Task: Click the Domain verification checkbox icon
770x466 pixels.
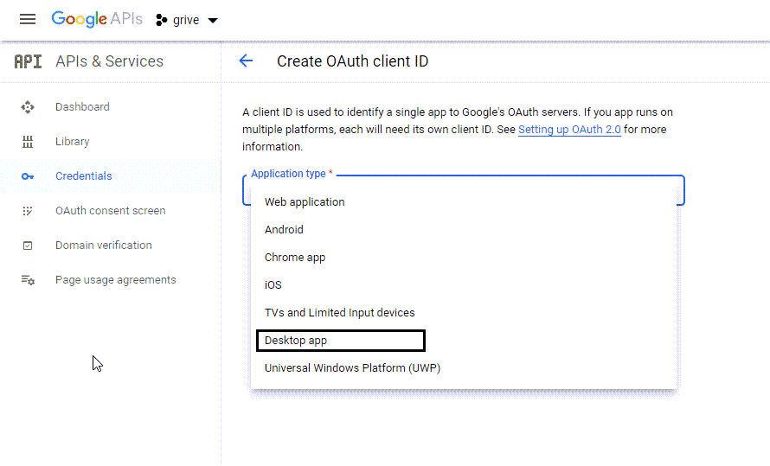Action: tap(28, 246)
